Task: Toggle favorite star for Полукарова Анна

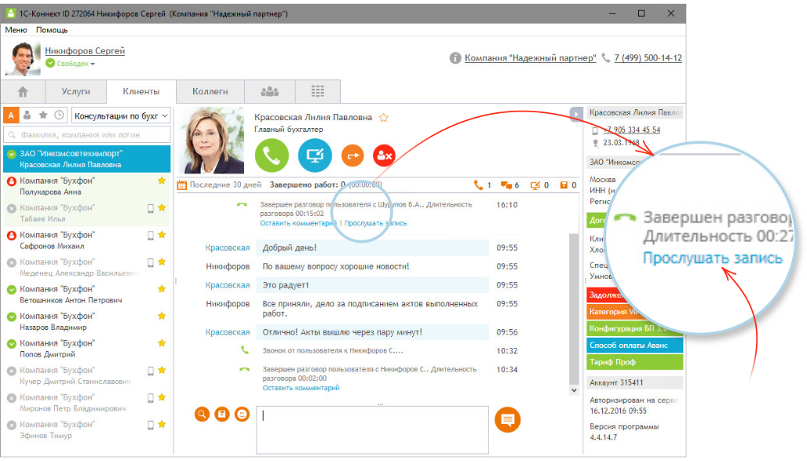Action: (162, 181)
